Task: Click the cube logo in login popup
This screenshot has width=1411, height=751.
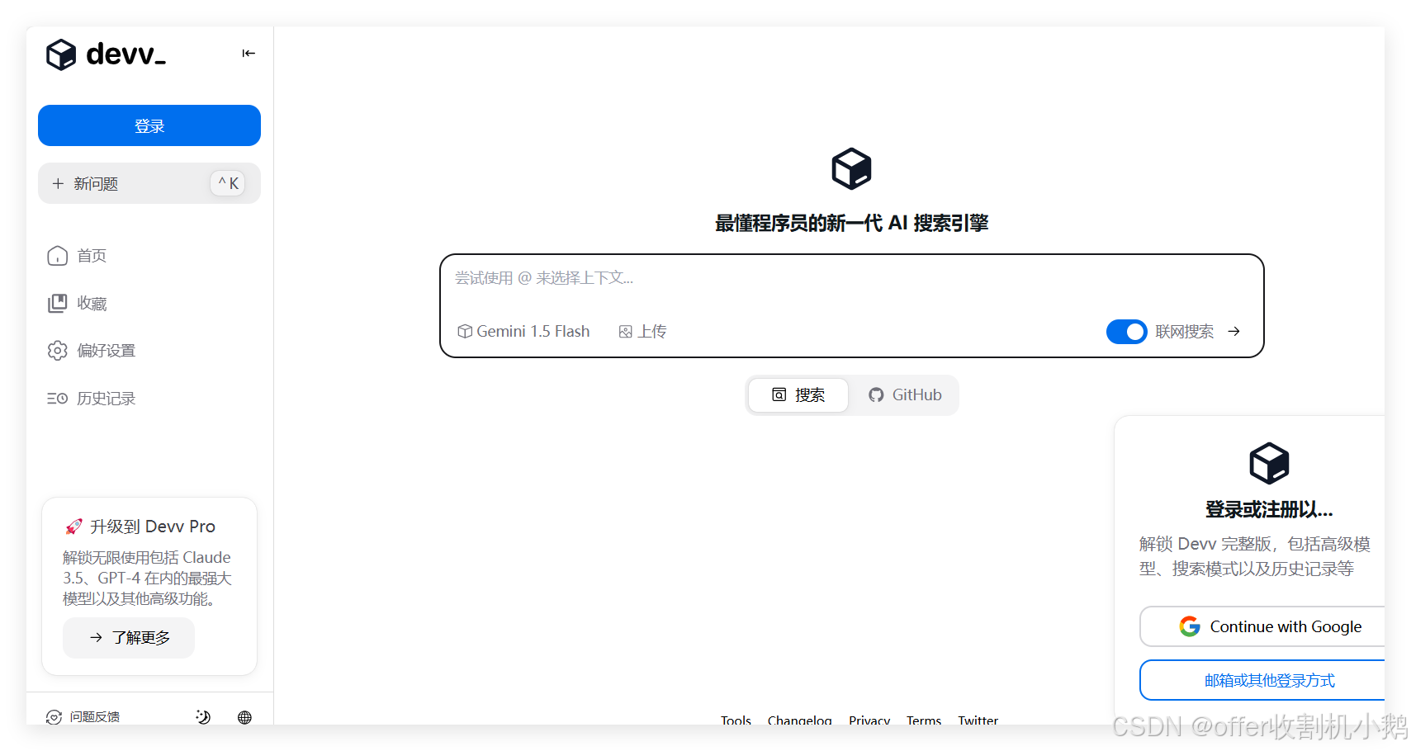Action: click(x=1269, y=463)
